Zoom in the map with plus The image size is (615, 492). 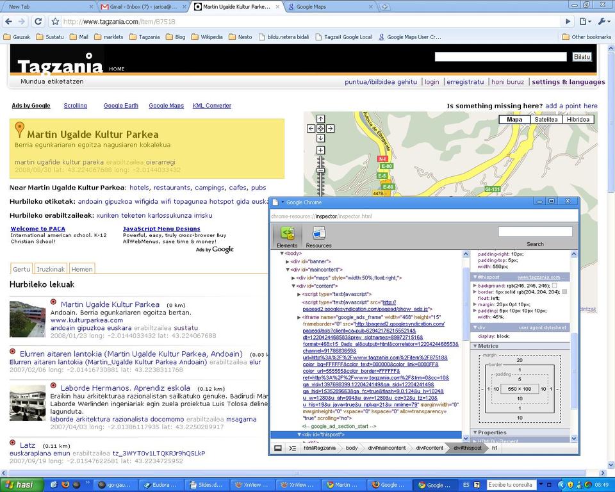tap(320, 151)
